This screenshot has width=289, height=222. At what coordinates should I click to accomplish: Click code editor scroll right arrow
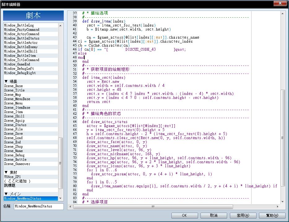[x=278, y=207]
